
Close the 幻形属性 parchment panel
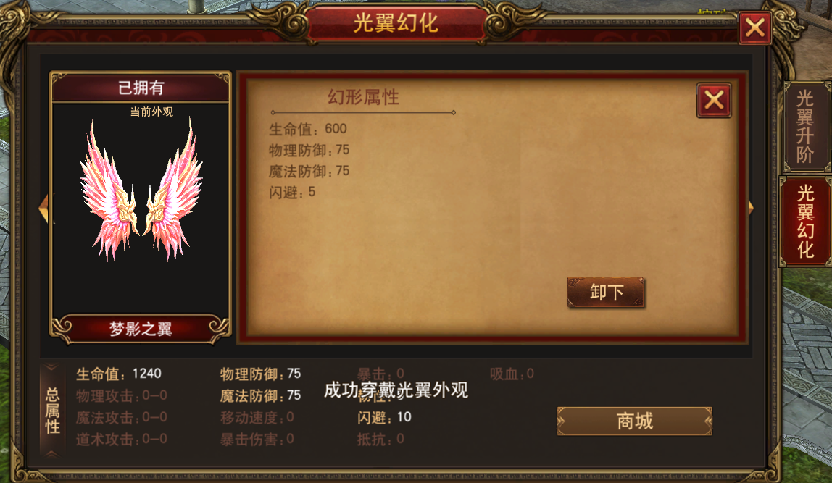(714, 100)
